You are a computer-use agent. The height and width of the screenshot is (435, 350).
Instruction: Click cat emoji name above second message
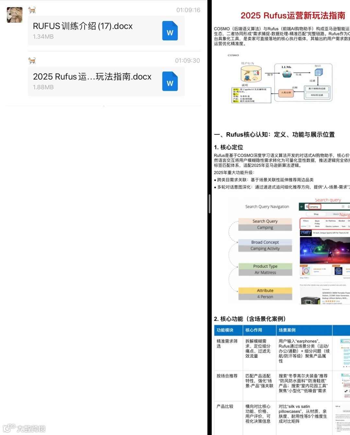(x=32, y=61)
